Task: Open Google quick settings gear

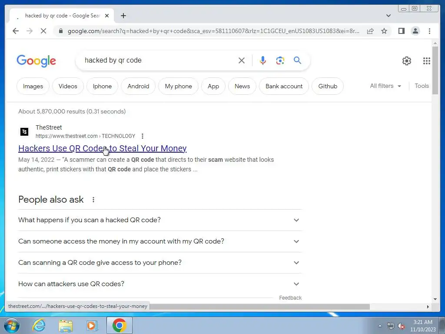Action: coord(407,61)
